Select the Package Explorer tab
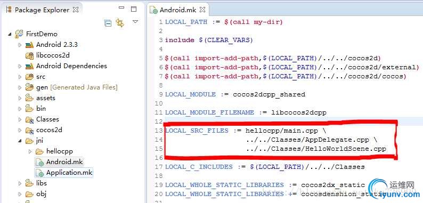Image resolution: width=423 pixels, height=203 pixels. tap(43, 10)
